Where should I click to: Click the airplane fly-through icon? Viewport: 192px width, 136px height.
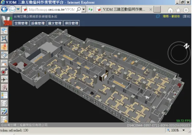tap(4, 79)
